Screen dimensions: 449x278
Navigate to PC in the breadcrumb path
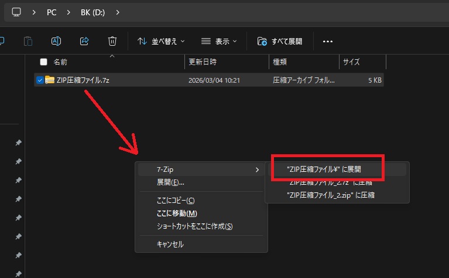[53, 12]
